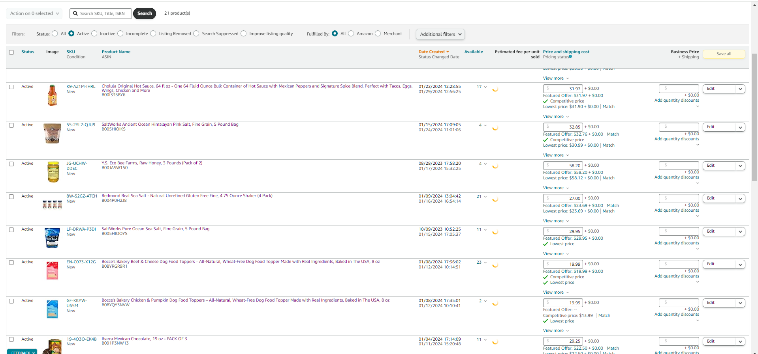The image size is (758, 354).
Task: Expand View more under the Y.S. Eco Bee Farms price
Action: pyautogui.click(x=556, y=188)
